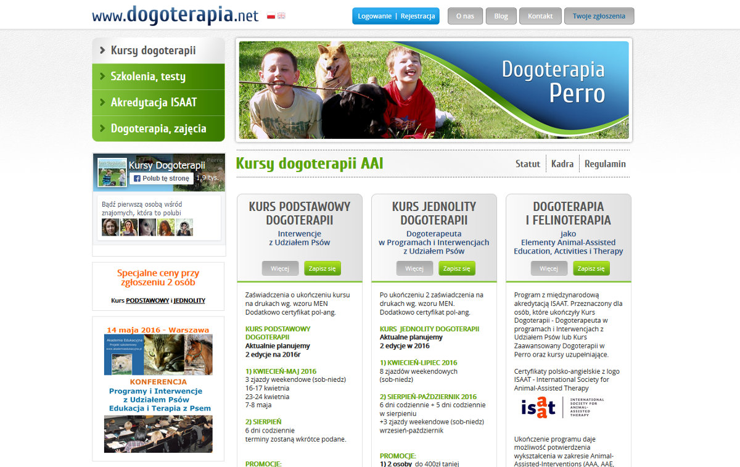Image resolution: width=740 pixels, height=467 pixels.
Task: Open the Kadra tab
Action: [x=562, y=163]
